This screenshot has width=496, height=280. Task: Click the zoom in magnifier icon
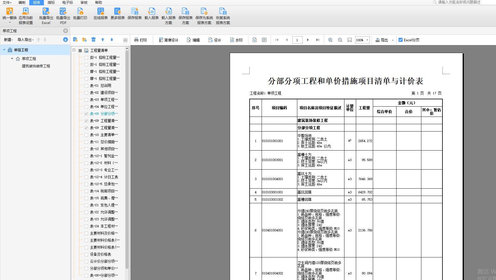pos(330,40)
